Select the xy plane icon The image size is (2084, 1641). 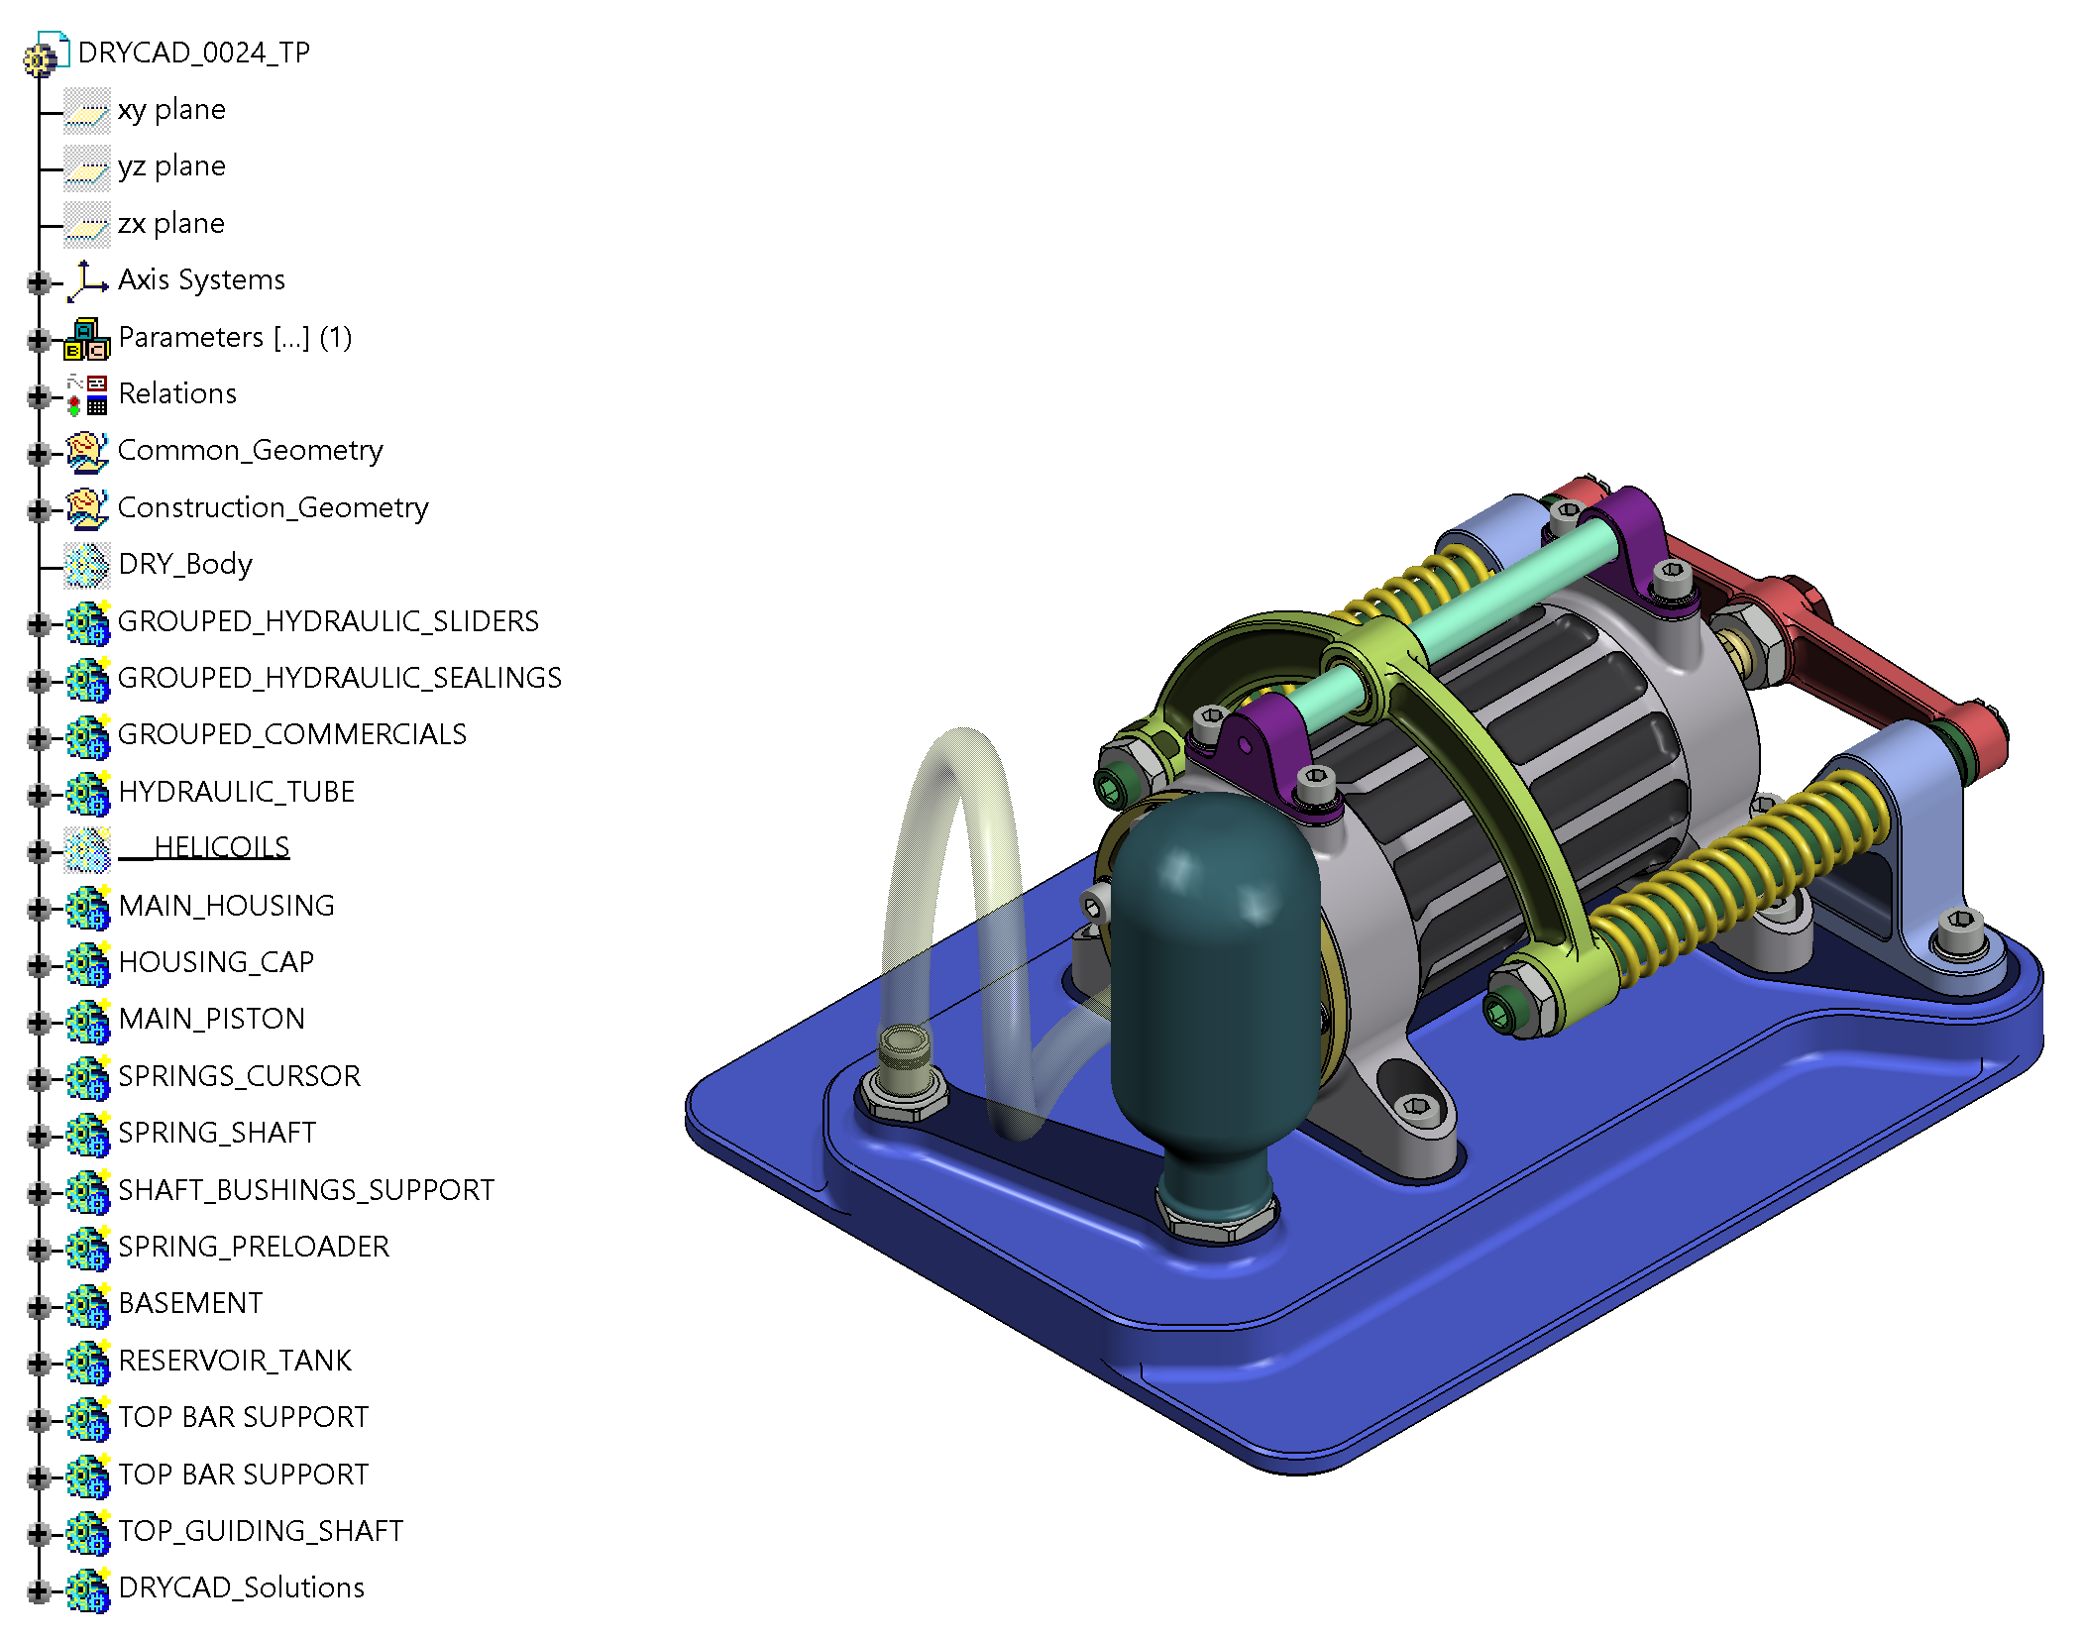87,110
